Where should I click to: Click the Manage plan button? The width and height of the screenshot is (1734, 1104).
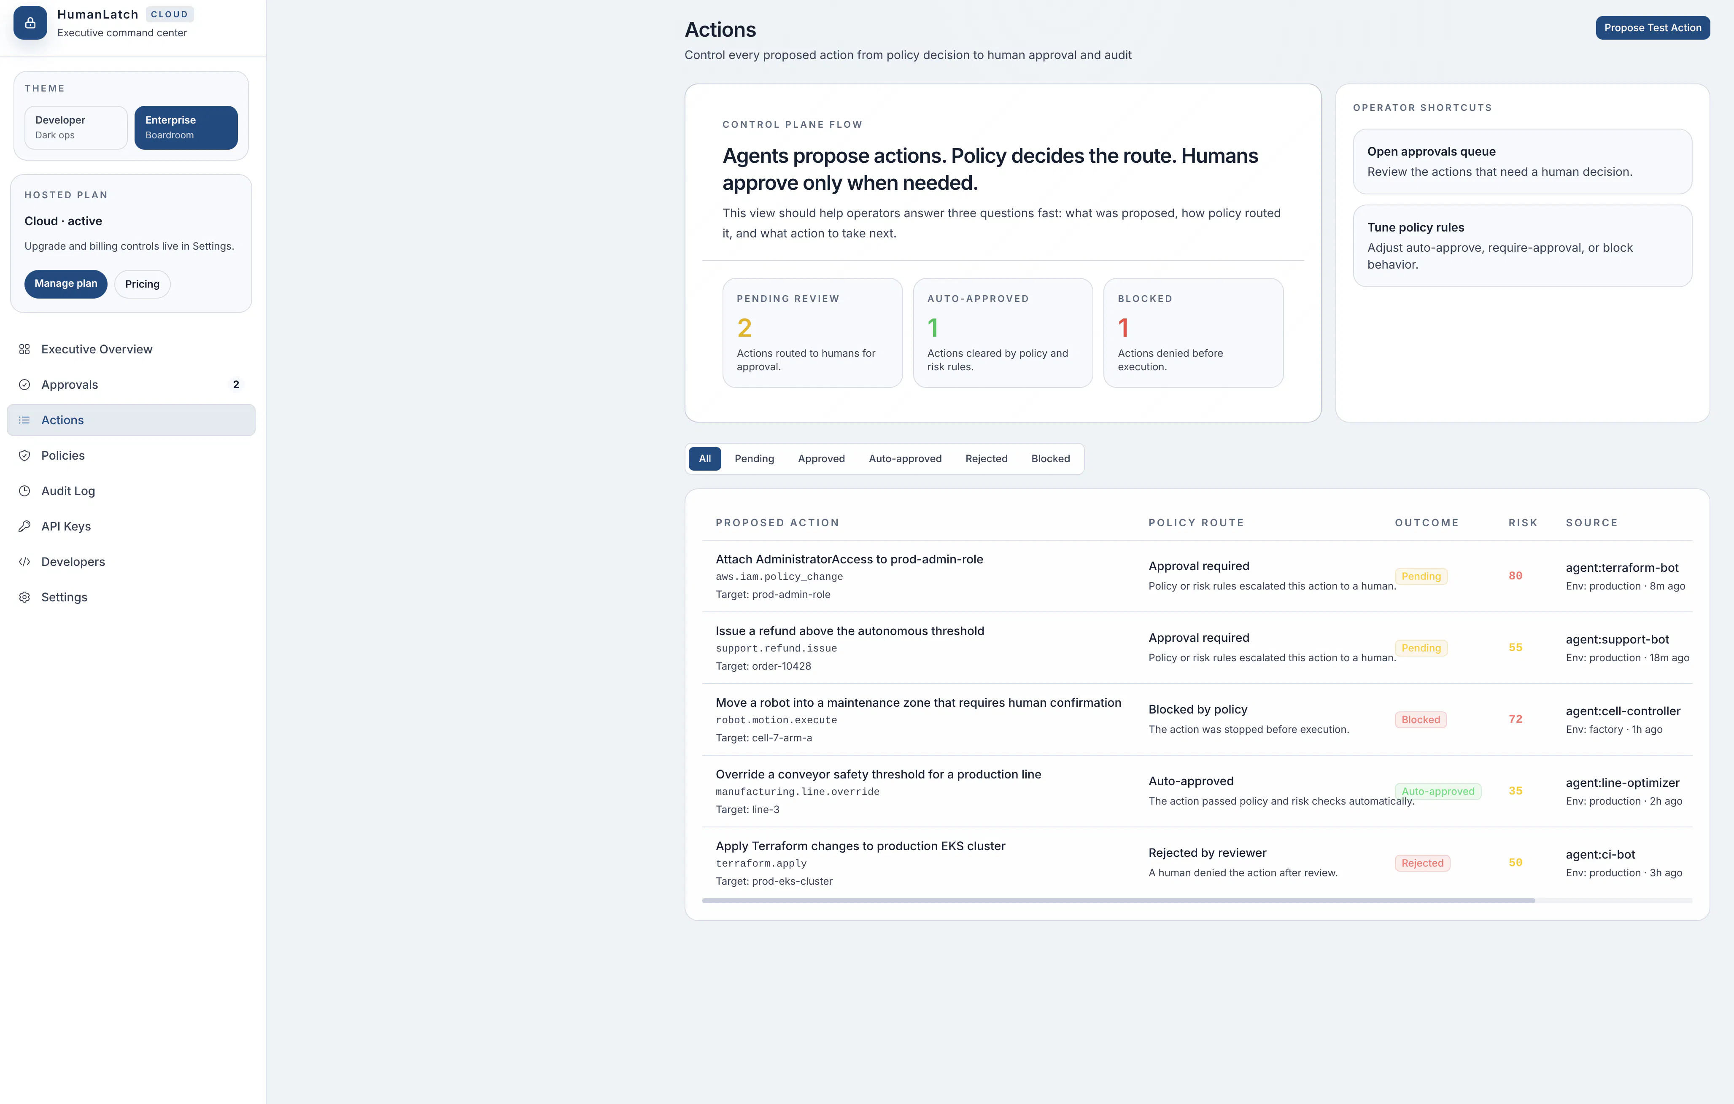point(65,284)
